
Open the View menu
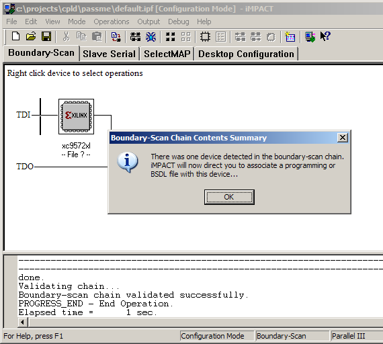pyautogui.click(x=52, y=21)
